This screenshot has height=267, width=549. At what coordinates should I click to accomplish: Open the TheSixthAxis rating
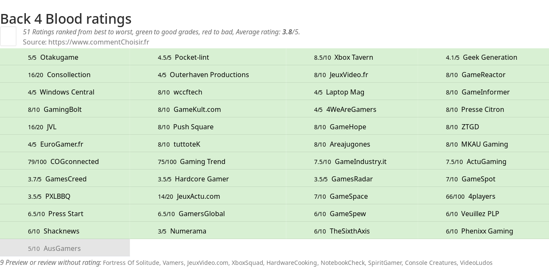pyautogui.click(x=352, y=231)
